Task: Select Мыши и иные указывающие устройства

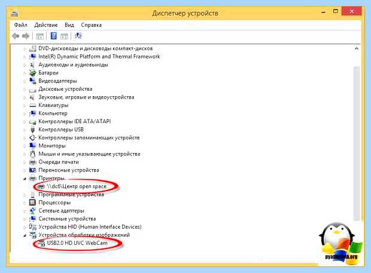Action: (x=89, y=154)
